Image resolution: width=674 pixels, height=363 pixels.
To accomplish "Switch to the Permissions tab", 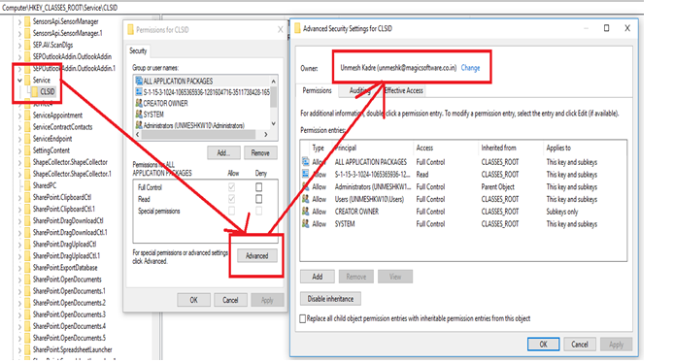I will pos(317,90).
